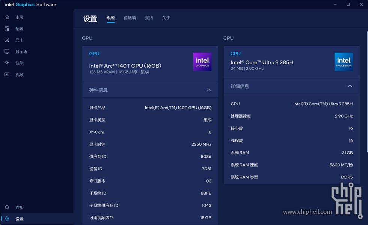Image resolution: width=368 pixels, height=225 pixels.
Task: Select the 设备 ID value 7D51
Action: 207,169
